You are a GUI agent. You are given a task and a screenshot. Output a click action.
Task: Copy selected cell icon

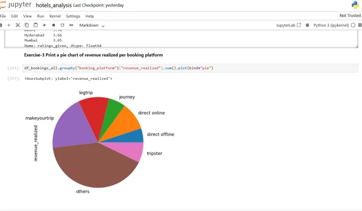(27, 25)
